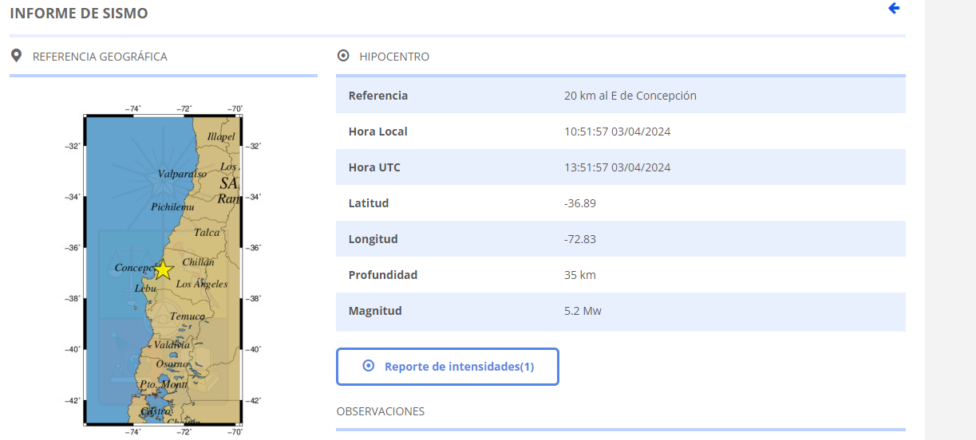Click the Hora Local label
Screen dimensions: 976x440
point(378,132)
